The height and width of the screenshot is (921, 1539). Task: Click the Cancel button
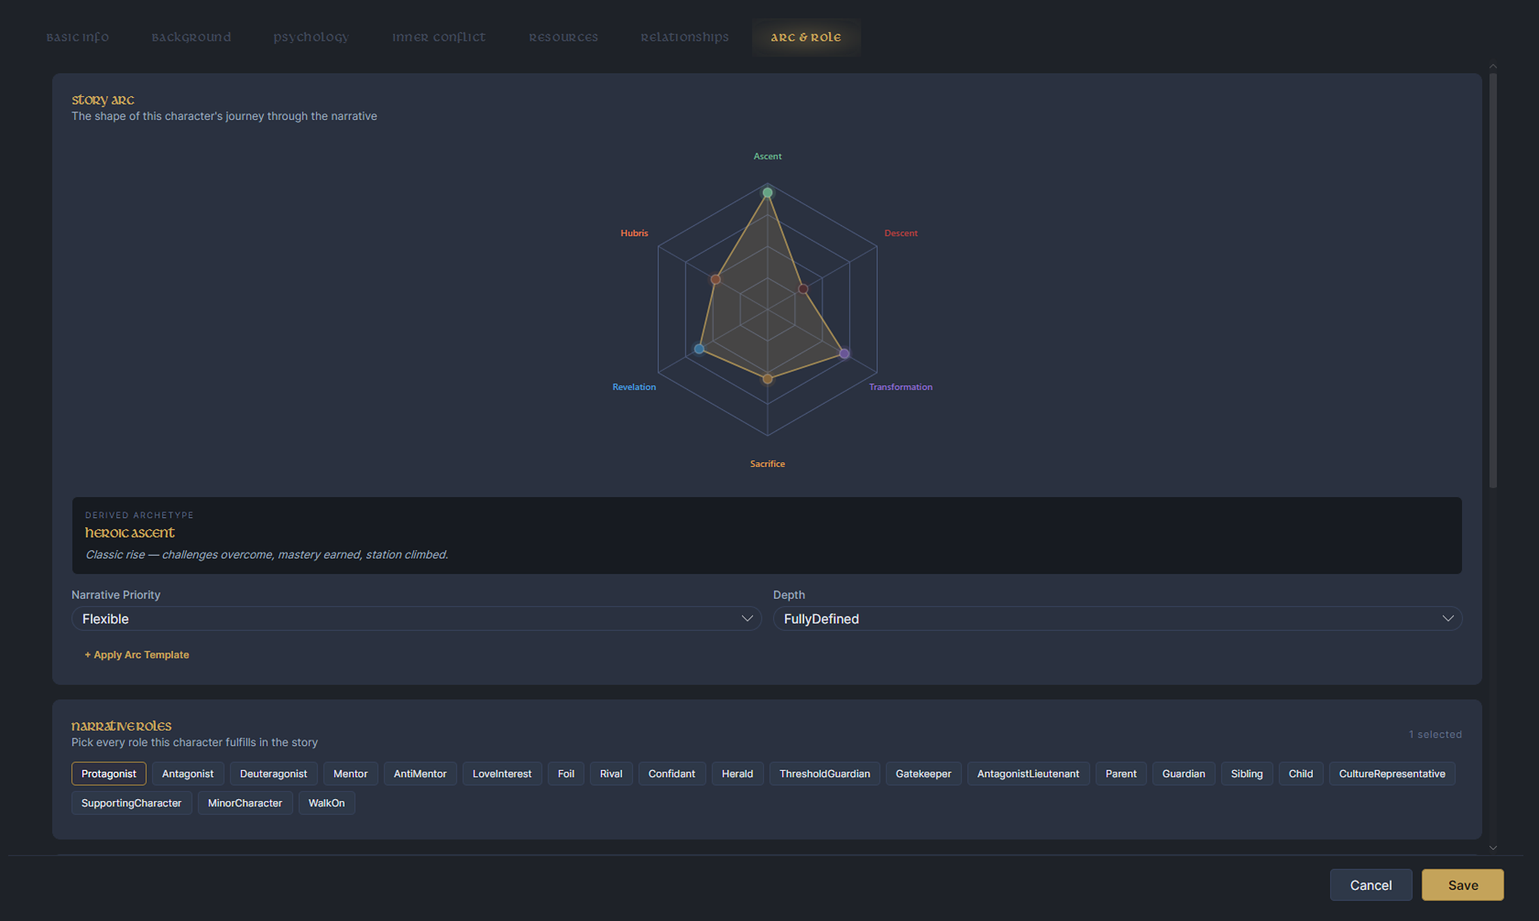(1371, 885)
